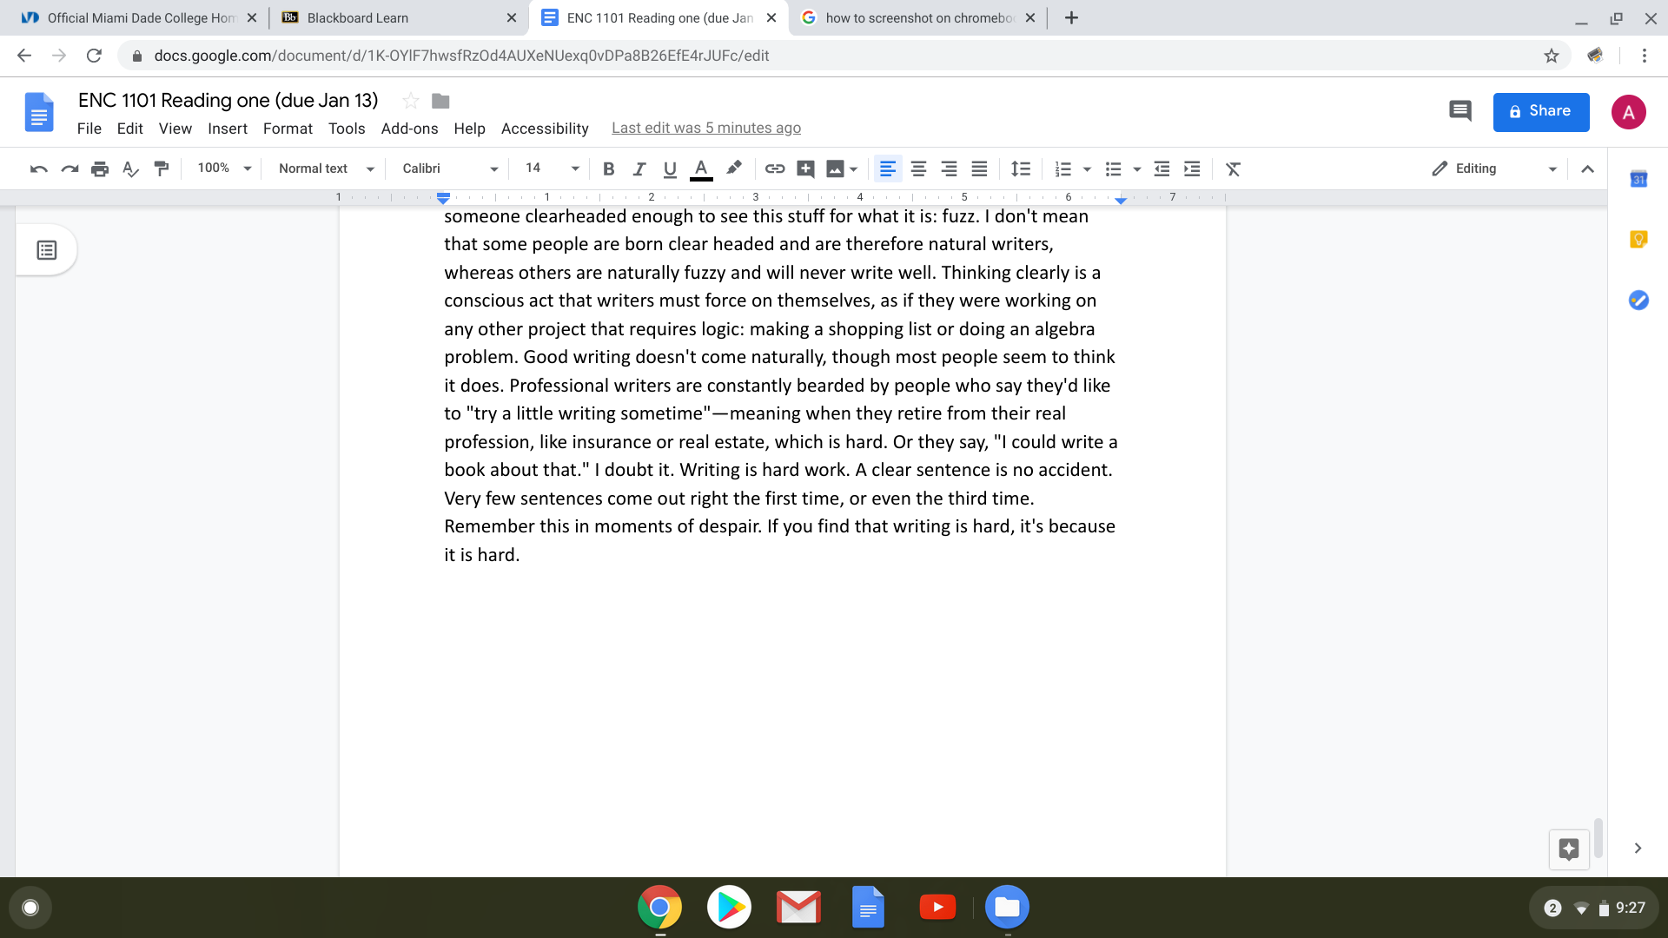1668x938 pixels.
Task: Click the Explore button
Action: [x=1569, y=849]
